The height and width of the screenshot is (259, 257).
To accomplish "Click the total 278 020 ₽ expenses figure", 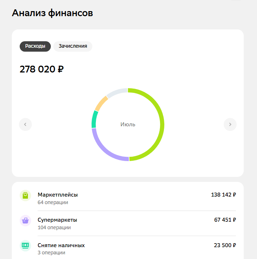I will point(42,69).
